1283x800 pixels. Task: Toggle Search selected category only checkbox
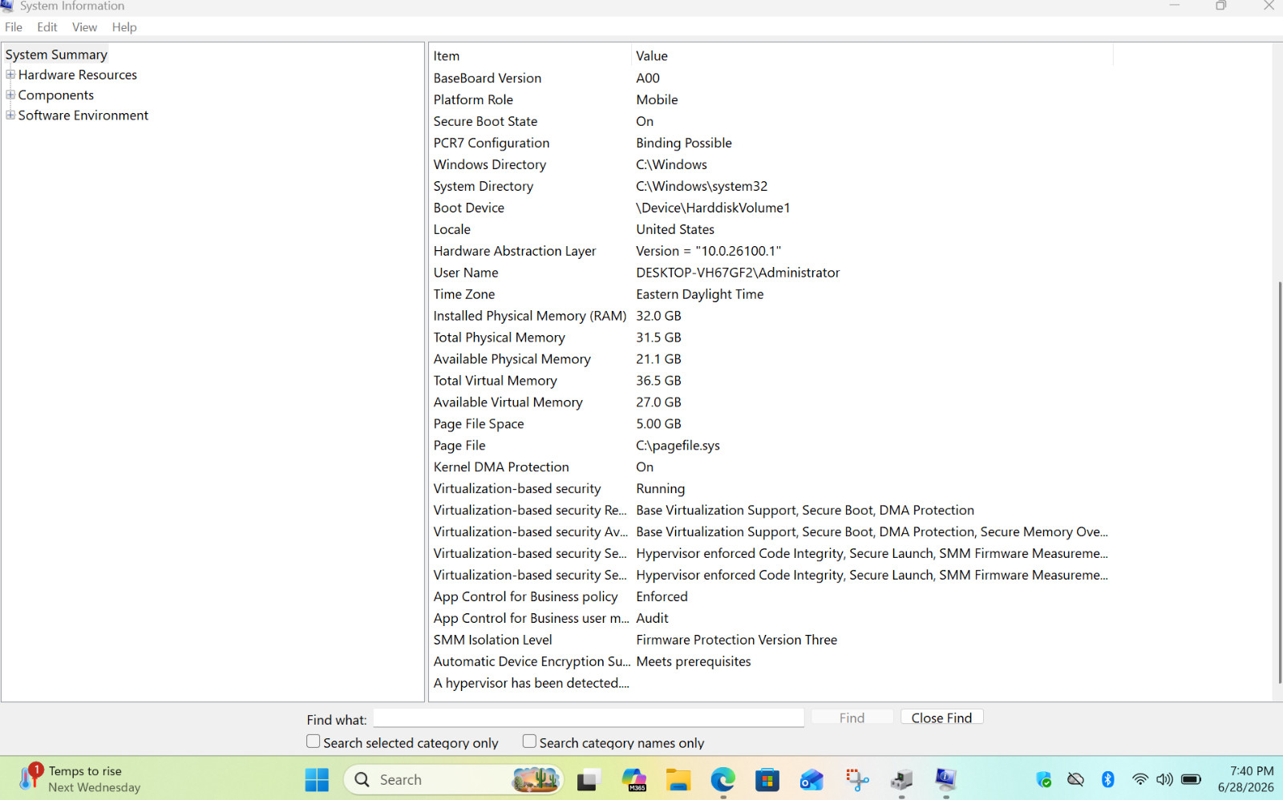point(314,741)
